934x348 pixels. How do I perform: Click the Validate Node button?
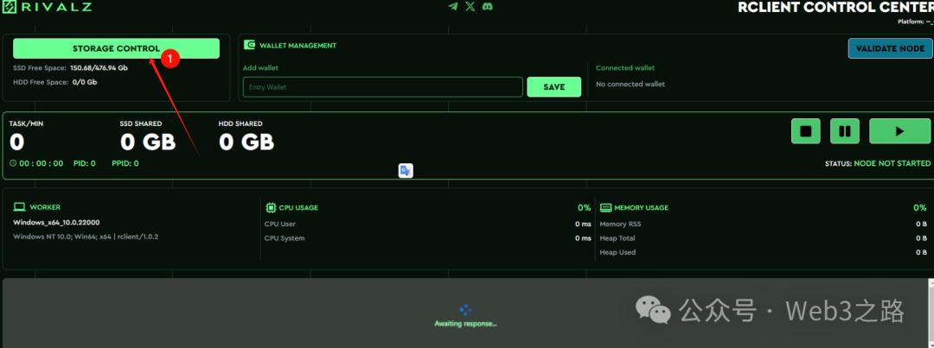tap(890, 48)
